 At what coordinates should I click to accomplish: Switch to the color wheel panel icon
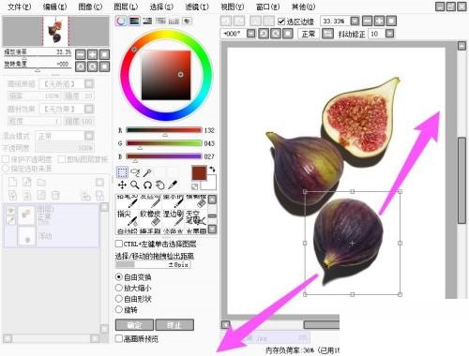click(121, 21)
